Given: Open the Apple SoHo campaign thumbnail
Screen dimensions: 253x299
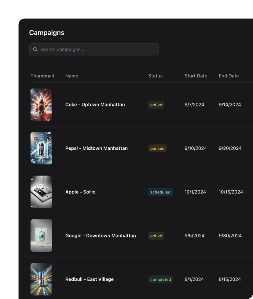Looking at the screenshot, I should point(41,192).
